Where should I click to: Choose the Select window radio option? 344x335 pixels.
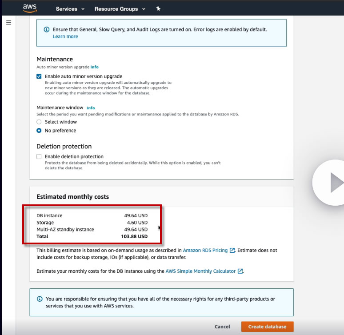(x=39, y=122)
